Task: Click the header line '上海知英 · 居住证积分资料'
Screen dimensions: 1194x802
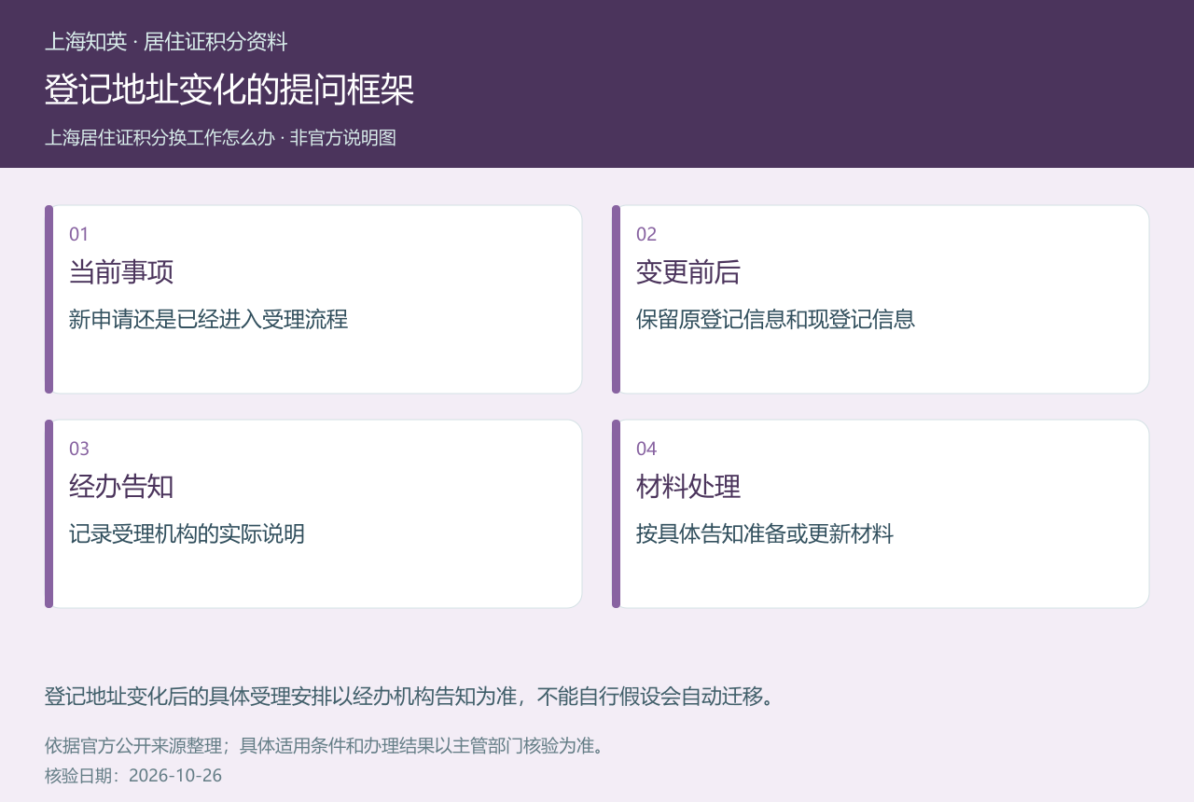Action: [x=166, y=42]
